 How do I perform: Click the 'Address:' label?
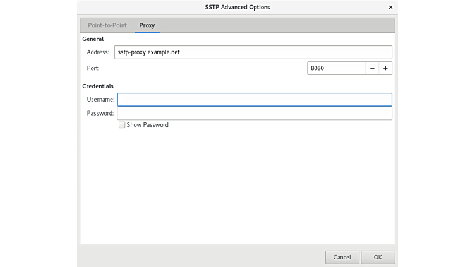point(98,52)
